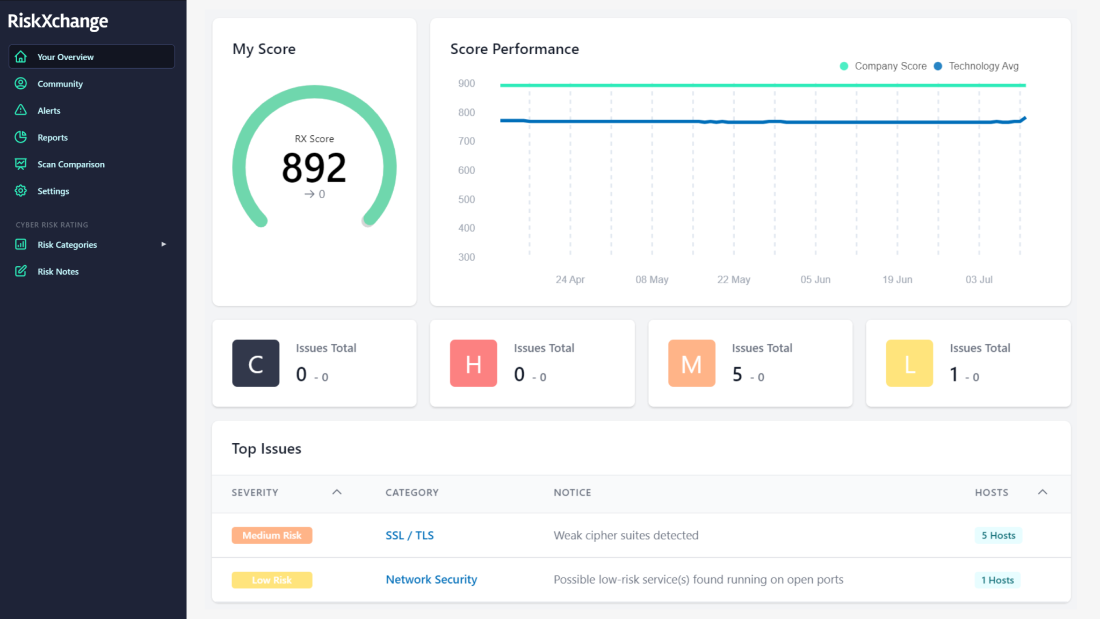Sort table by Hosts column chevron

(1043, 492)
